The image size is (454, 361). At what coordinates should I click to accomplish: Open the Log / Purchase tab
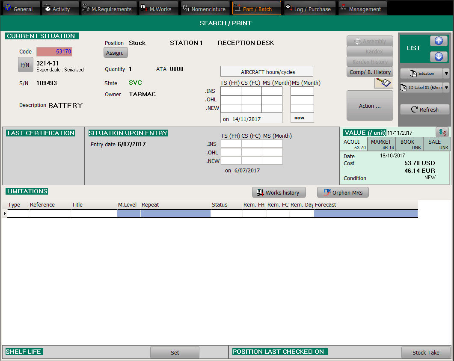(x=309, y=9)
